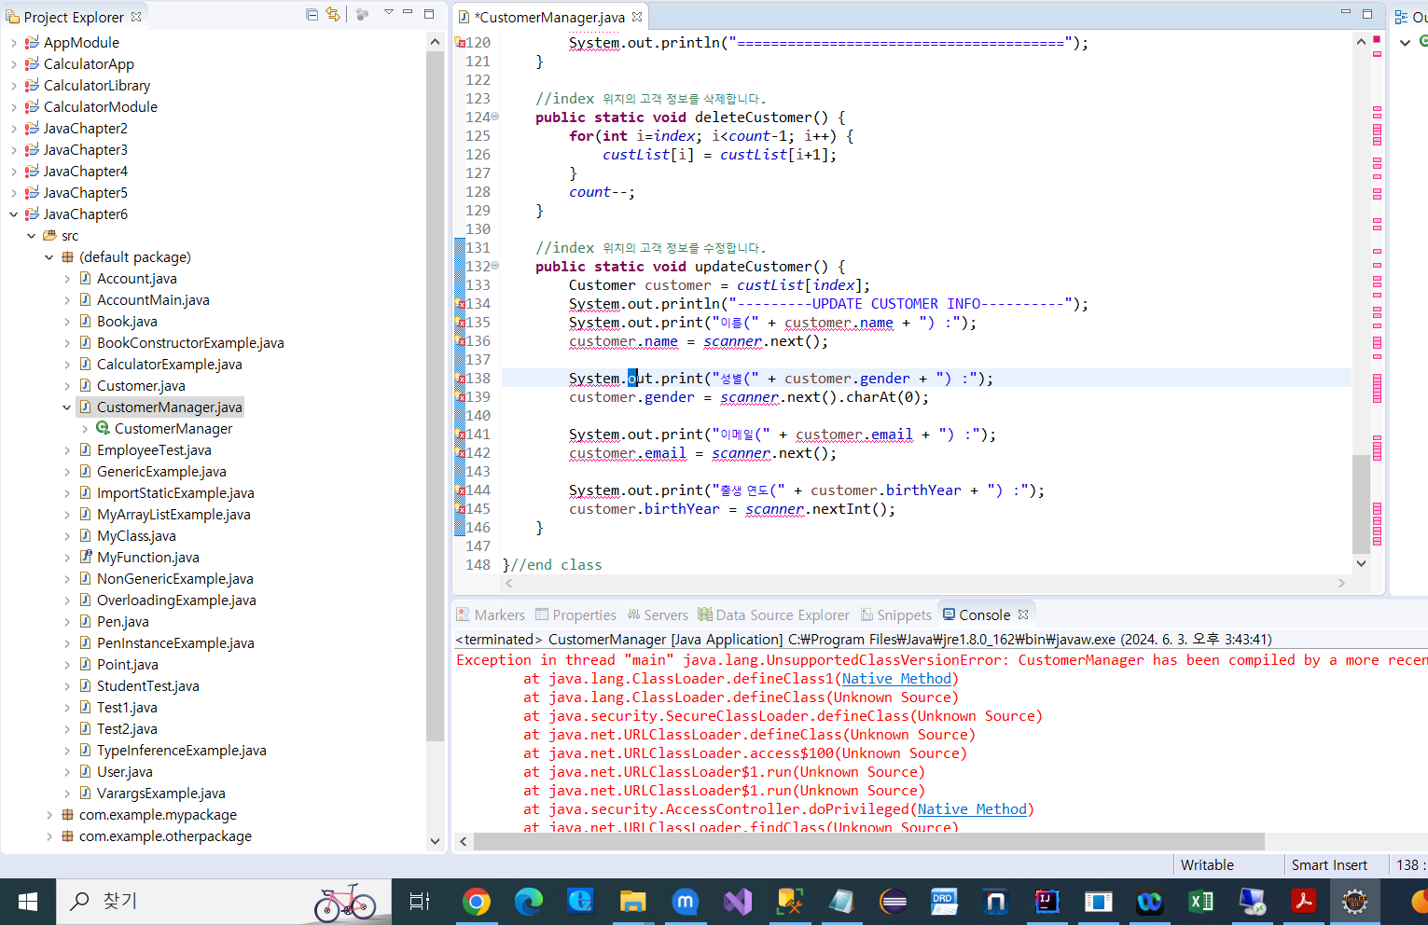Viewport: 1428px width, 925px height.
Task: Click error marker on line 138
Action: pyautogui.click(x=460, y=379)
